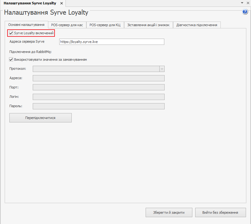Viewport: 251px width, 224px height.
Task: Click the Налаштування Syrve Loyalty heading
Action: click(x=46, y=12)
